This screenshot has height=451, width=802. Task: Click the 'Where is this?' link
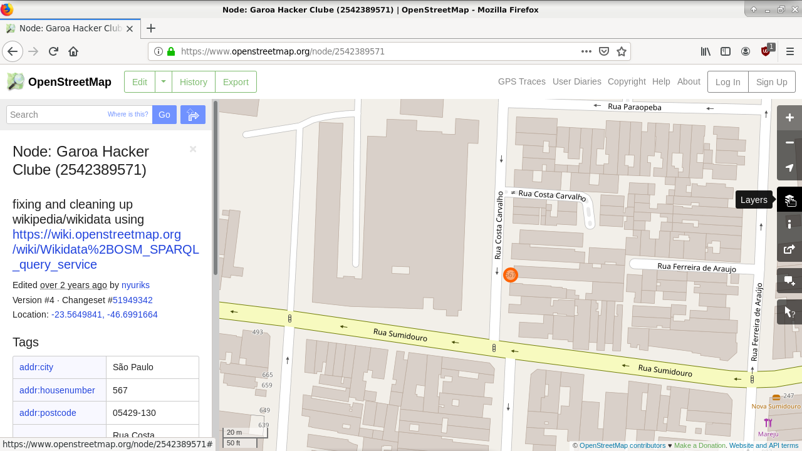pyautogui.click(x=128, y=115)
